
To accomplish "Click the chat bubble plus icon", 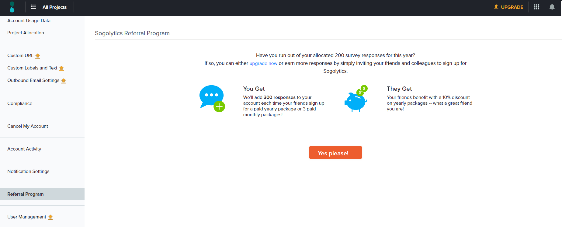I will pos(212,98).
